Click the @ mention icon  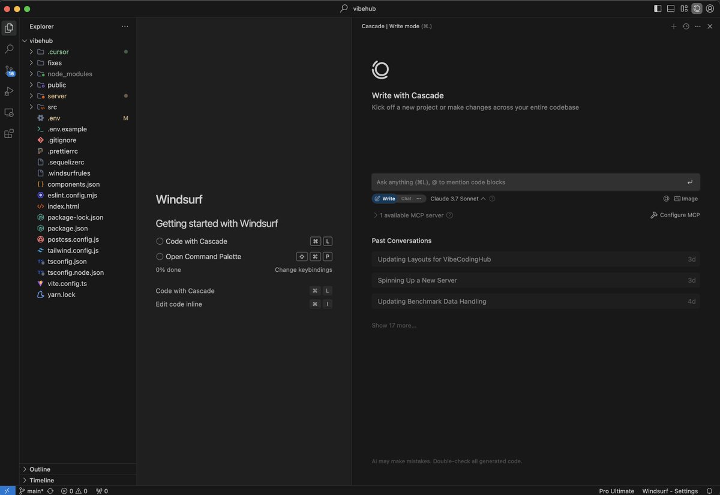coord(666,199)
